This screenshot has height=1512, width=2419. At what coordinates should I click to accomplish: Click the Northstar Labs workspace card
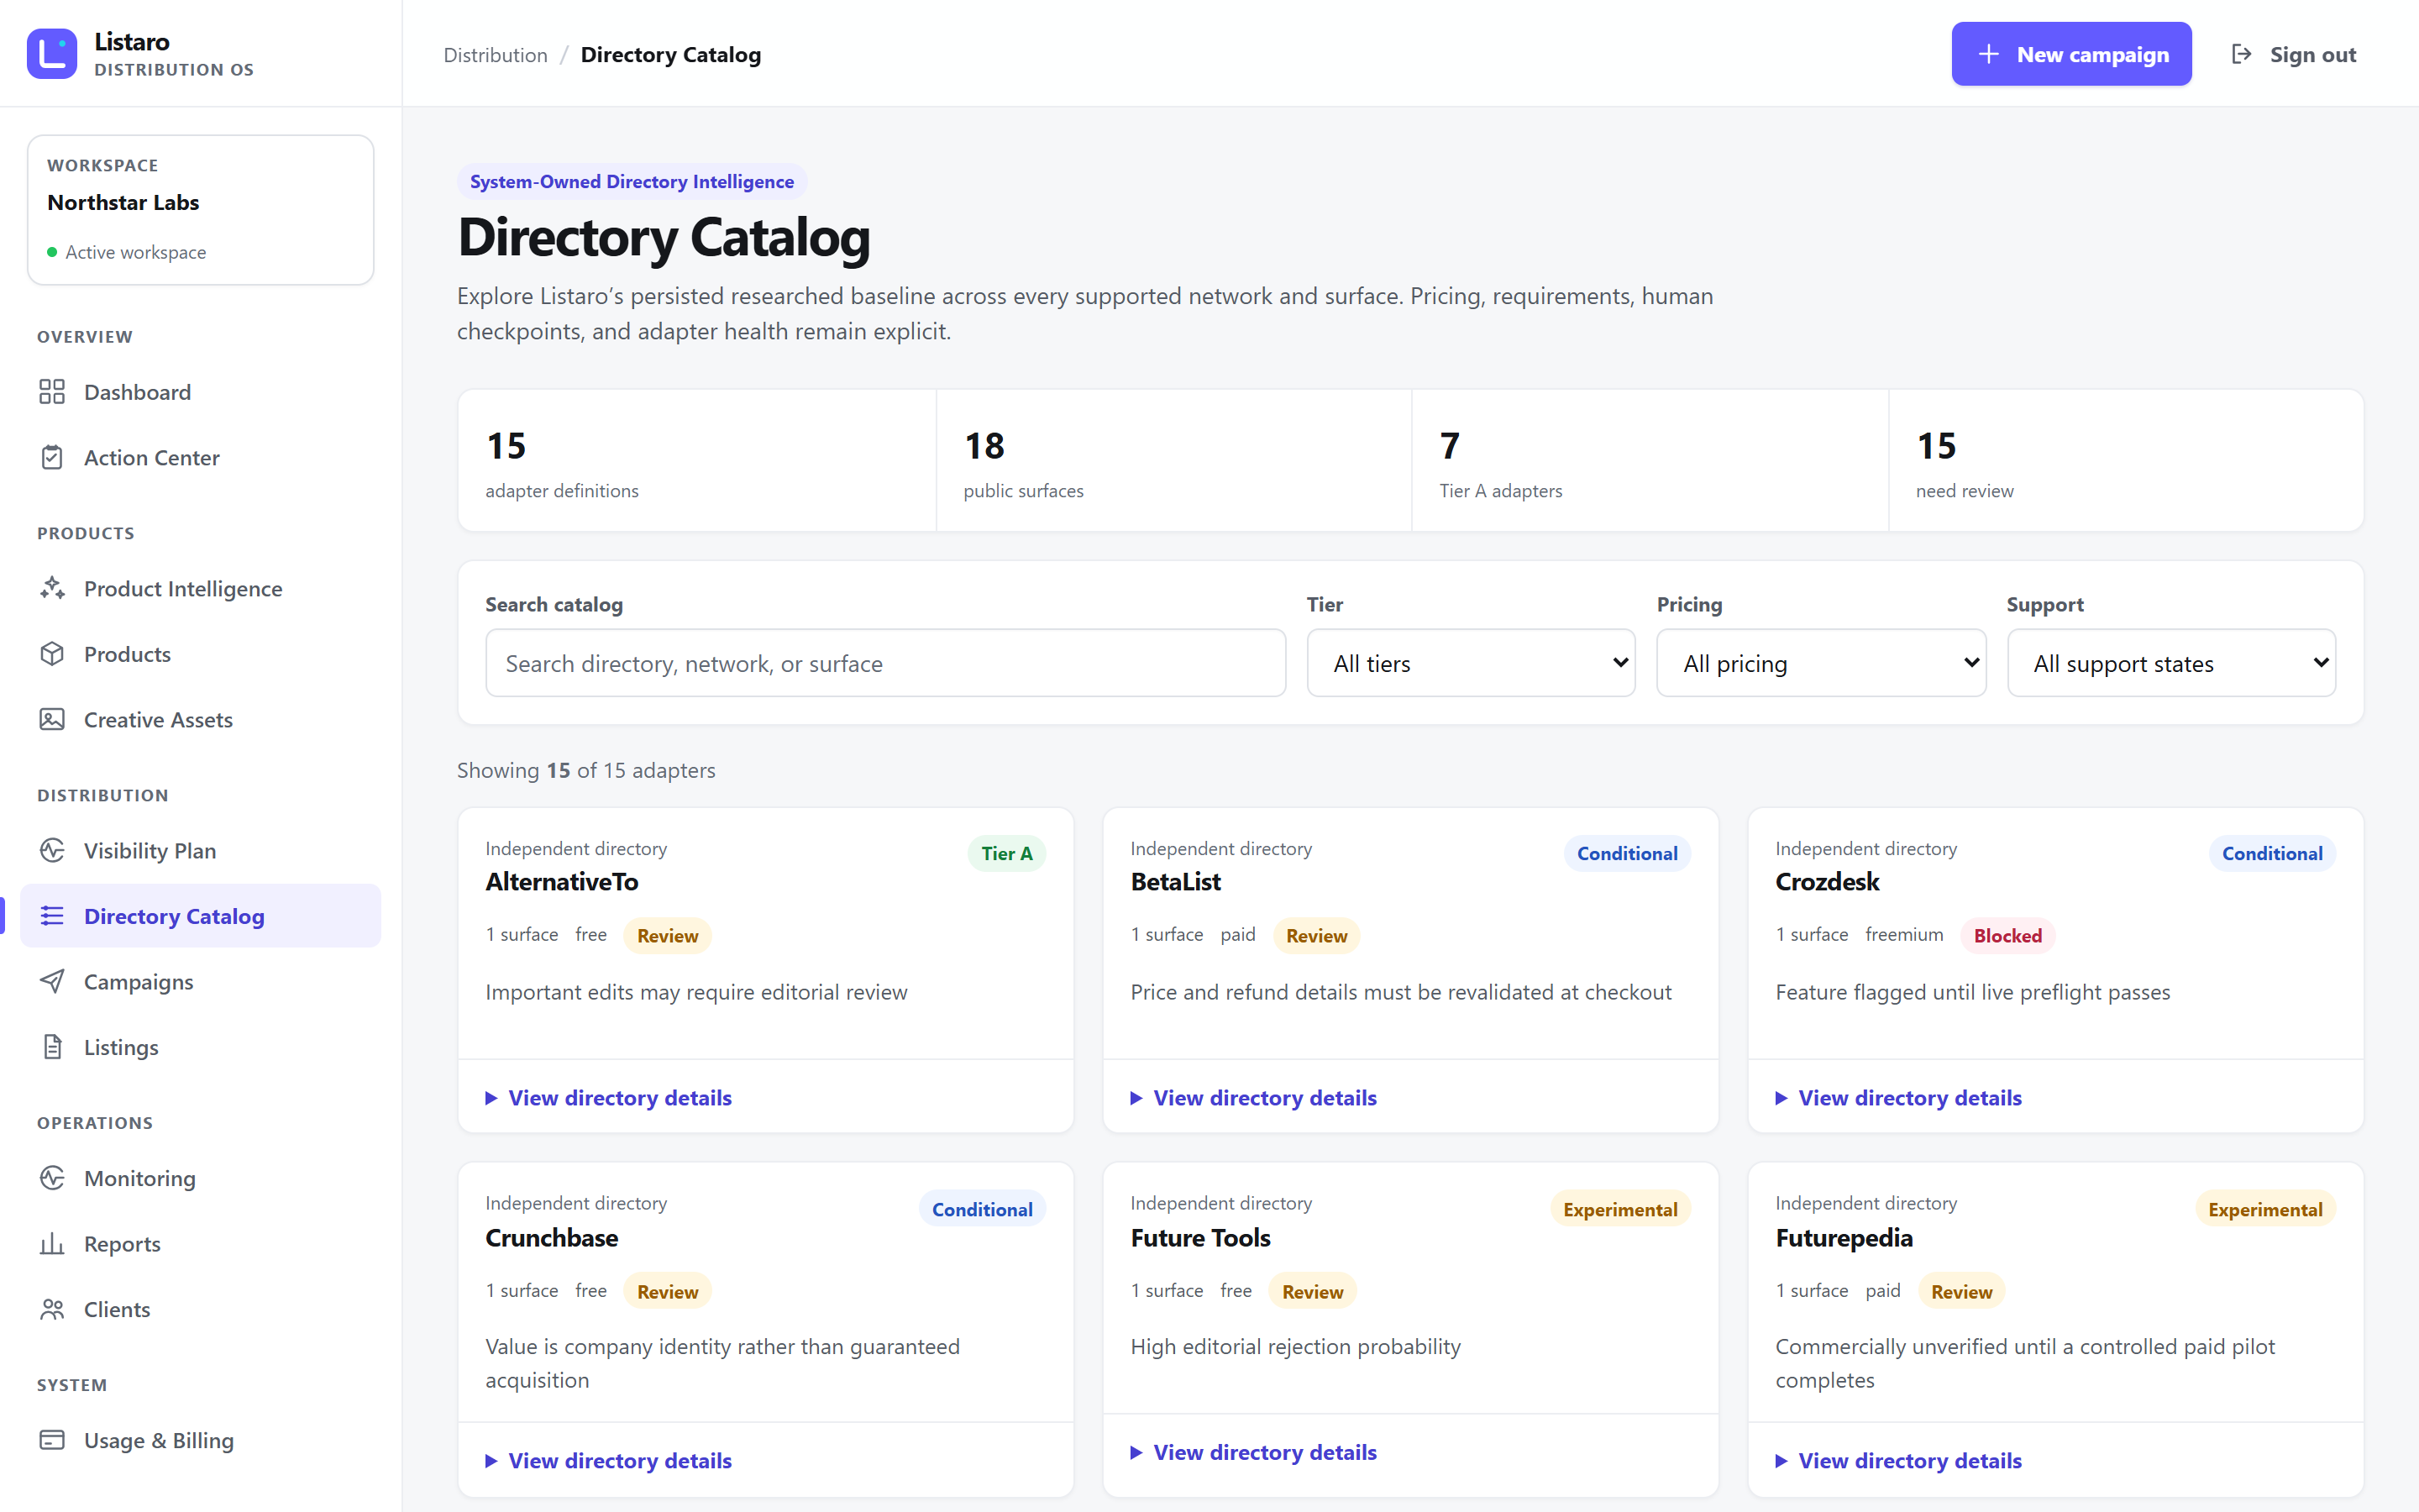point(200,210)
